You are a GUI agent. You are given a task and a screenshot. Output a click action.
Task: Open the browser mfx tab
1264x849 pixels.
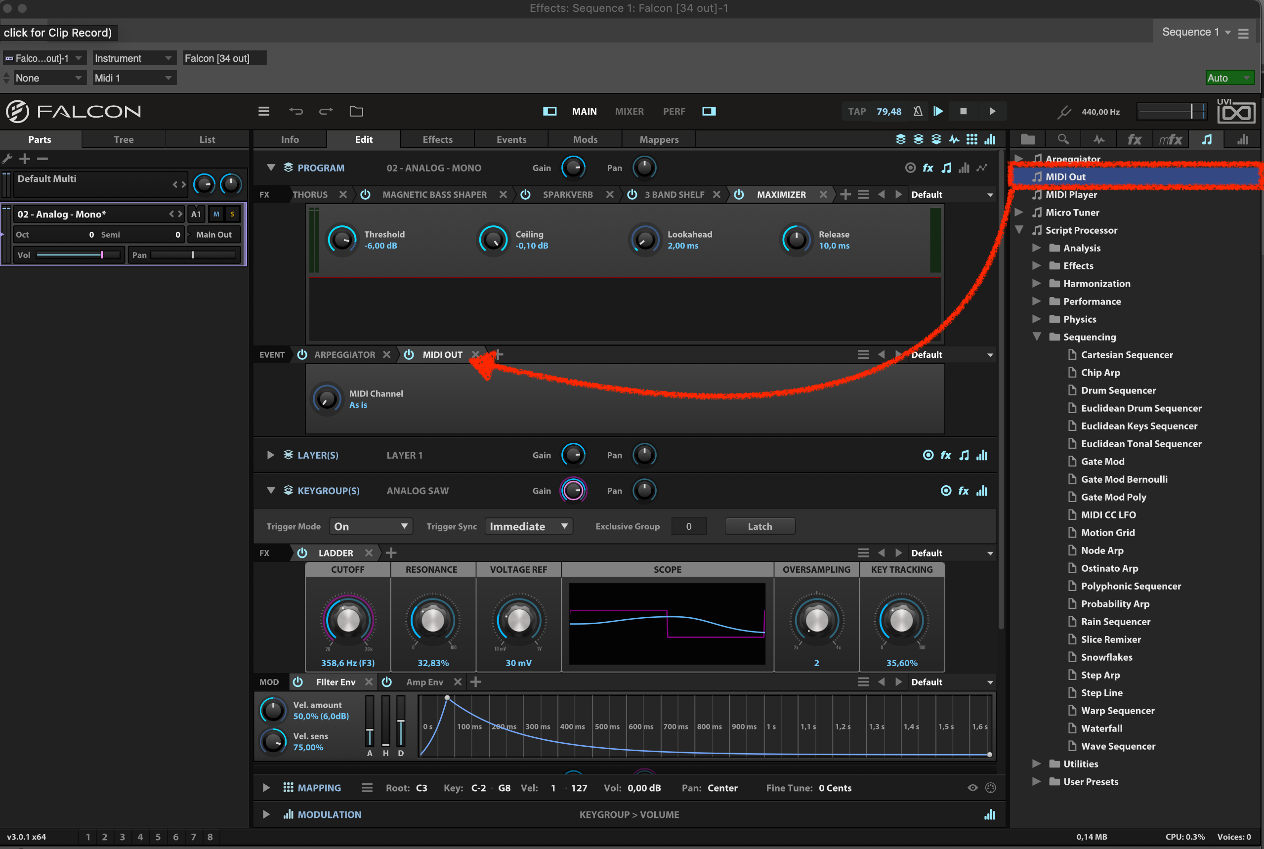(1170, 140)
